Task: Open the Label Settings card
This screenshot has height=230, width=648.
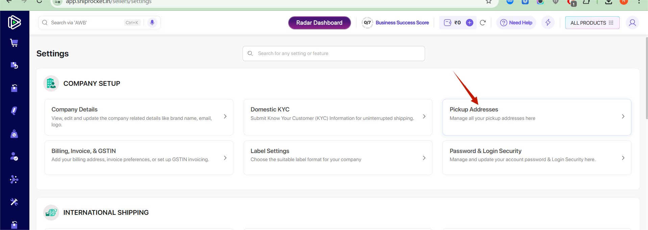Action: pyautogui.click(x=338, y=157)
